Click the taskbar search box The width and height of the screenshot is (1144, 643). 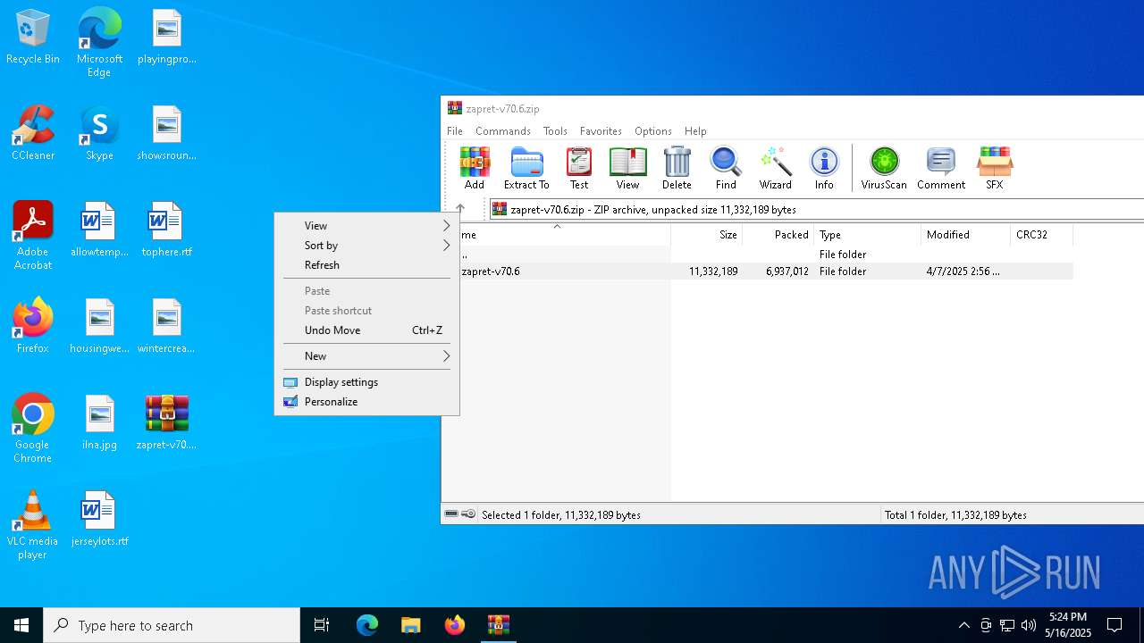coord(172,625)
